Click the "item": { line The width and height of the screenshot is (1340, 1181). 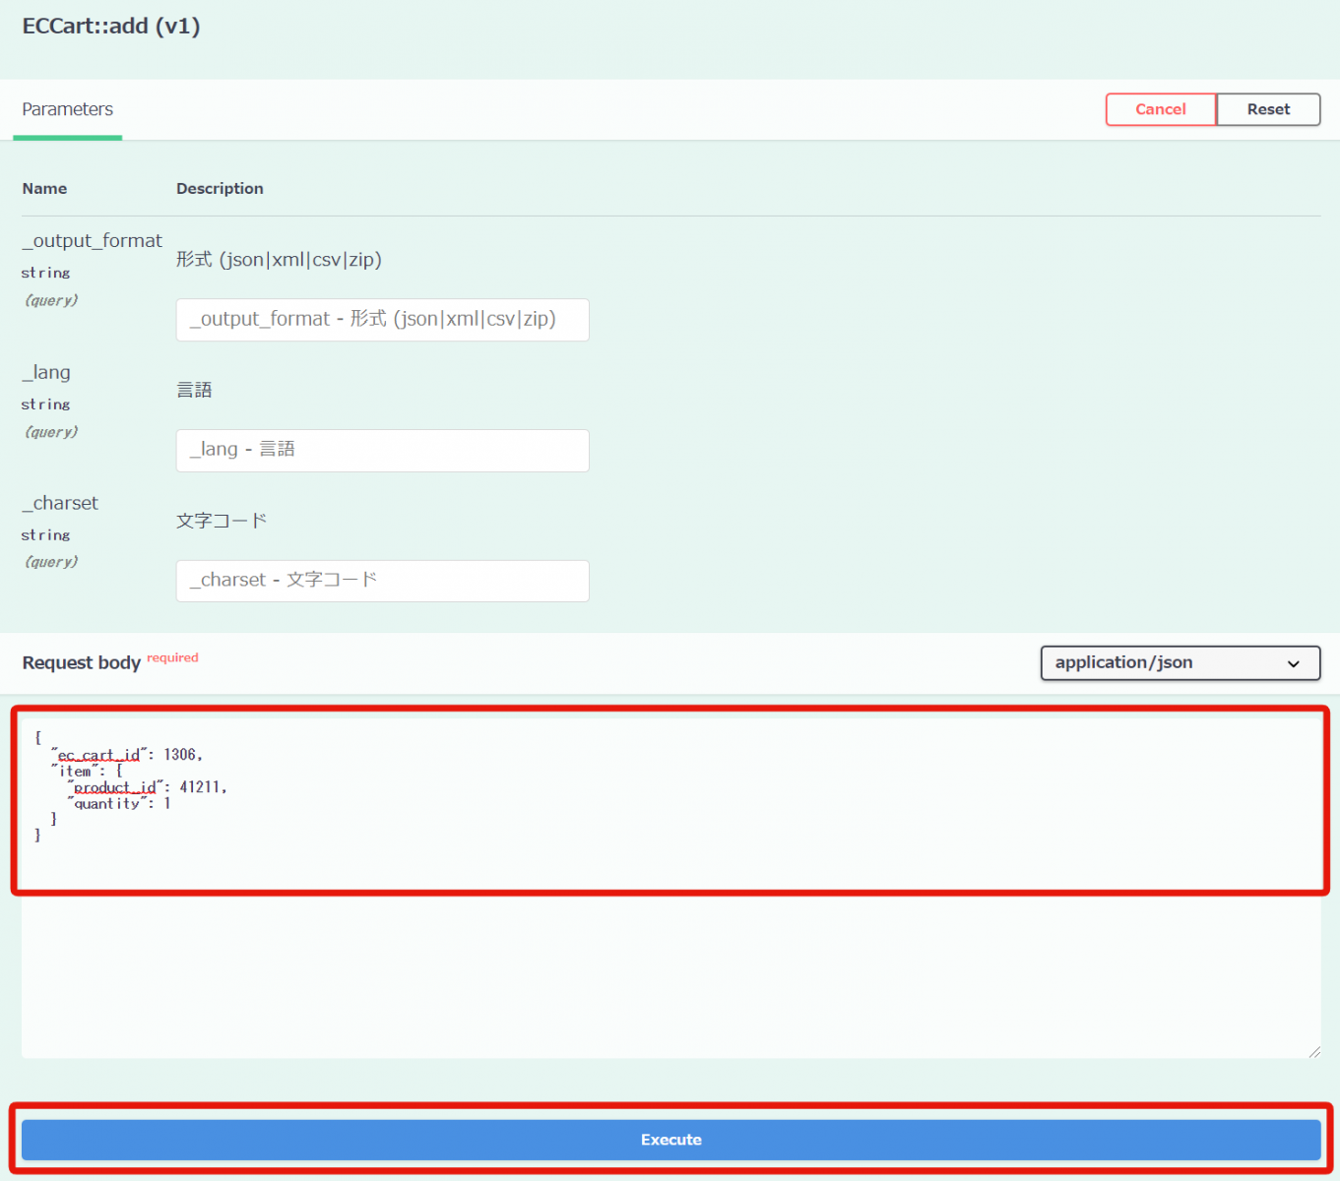point(87,772)
